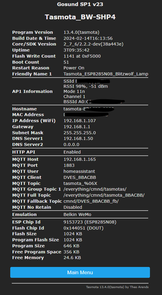Select the Free Memory value 24.6 KB
The width and height of the screenshot is (162, 295).
pyautogui.click(x=72, y=258)
